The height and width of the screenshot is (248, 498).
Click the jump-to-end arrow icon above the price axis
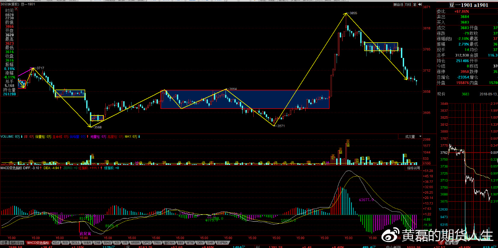420,5
